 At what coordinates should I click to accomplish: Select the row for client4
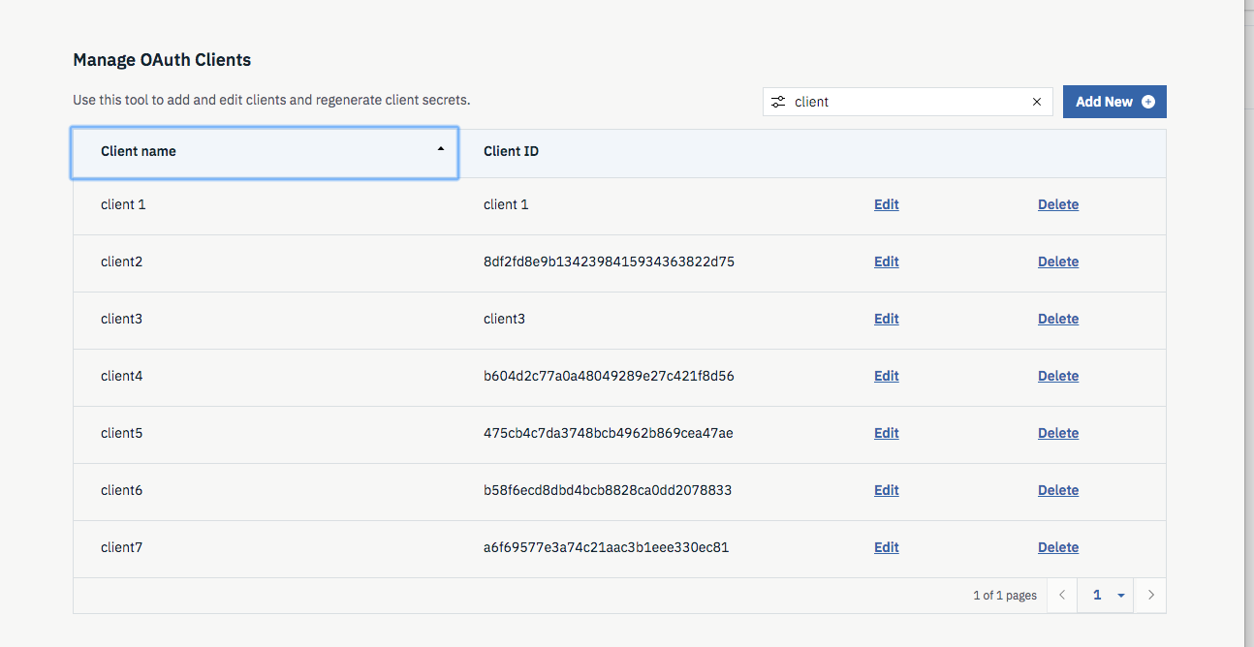(291, 376)
